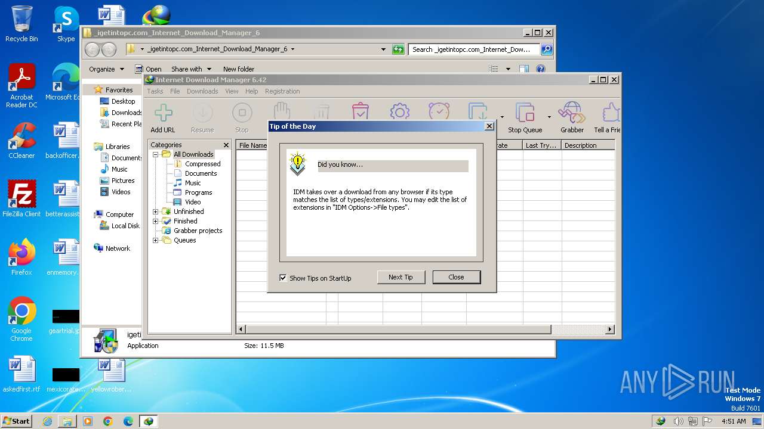This screenshot has width=764, height=429.
Task: Select Grabber projects in Categories tree
Action: (198, 231)
